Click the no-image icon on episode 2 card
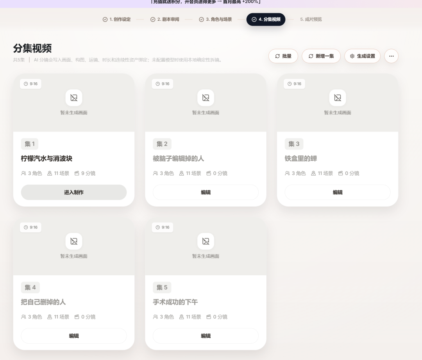422x360 pixels. [206, 98]
